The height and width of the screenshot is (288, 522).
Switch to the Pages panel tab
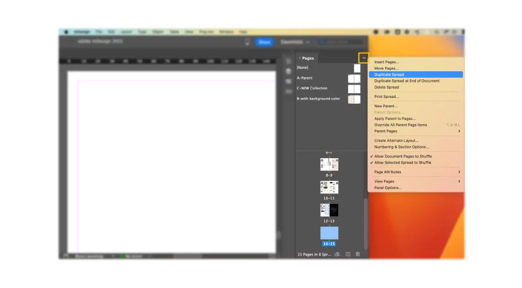308,58
